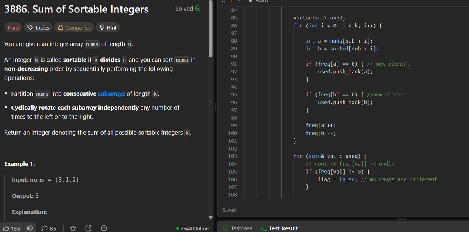The width and height of the screenshot is (469, 232).
Task: Click the description panel scroll-down arrow
Action: pyautogui.click(x=211, y=218)
